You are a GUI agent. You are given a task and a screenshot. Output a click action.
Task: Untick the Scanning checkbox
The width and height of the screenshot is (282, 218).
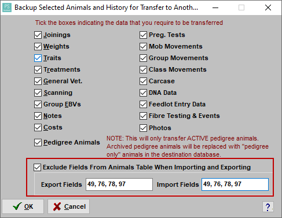pos(38,93)
